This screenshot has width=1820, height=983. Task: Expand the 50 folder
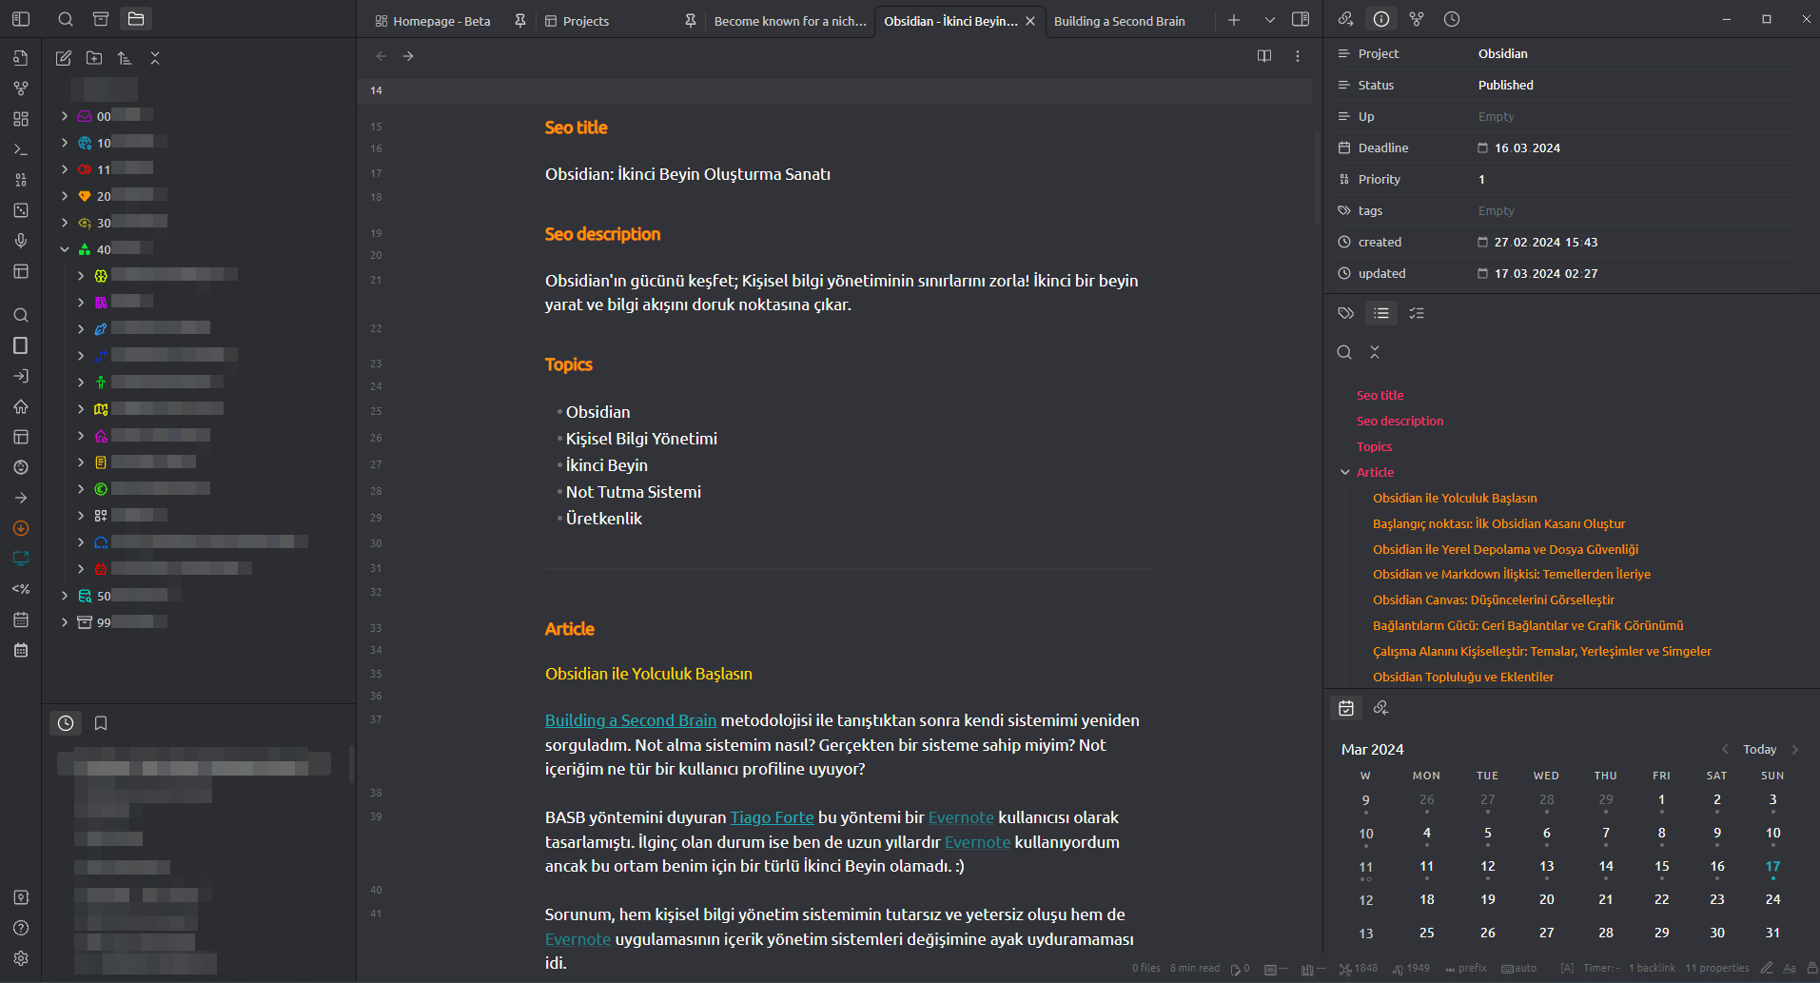(x=65, y=596)
